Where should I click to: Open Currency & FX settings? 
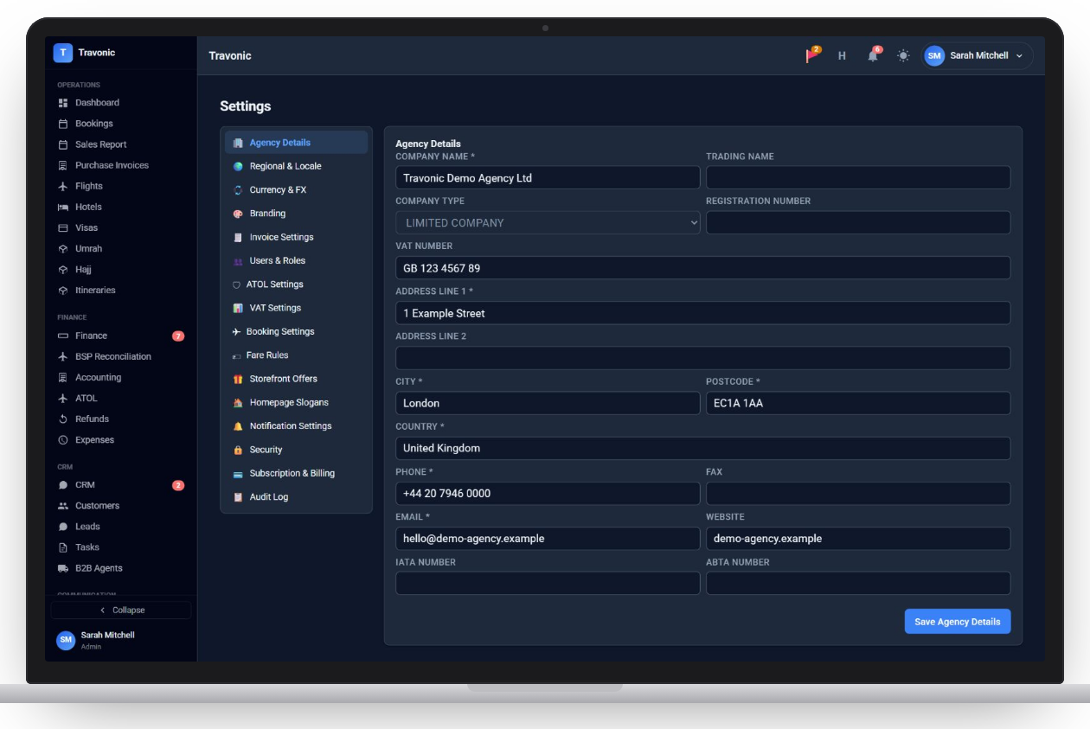[297, 189]
